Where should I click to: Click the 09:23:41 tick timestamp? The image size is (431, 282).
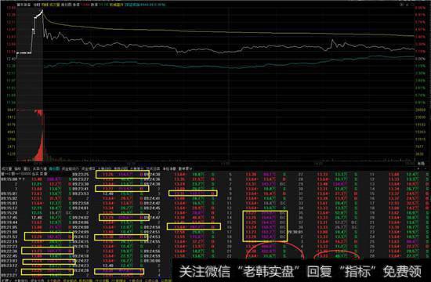click(x=81, y=189)
